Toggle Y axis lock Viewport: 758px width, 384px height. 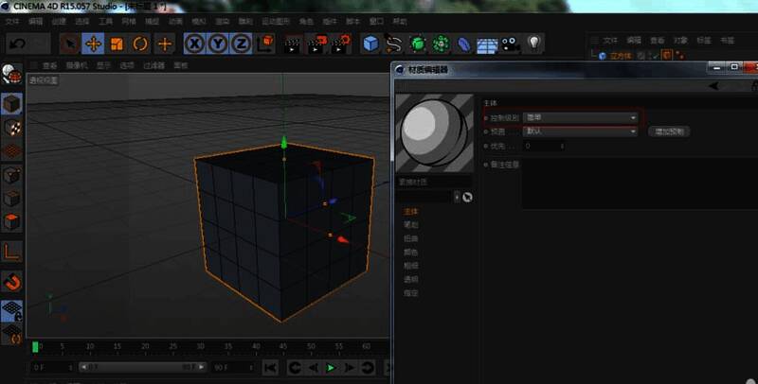pyautogui.click(x=218, y=44)
